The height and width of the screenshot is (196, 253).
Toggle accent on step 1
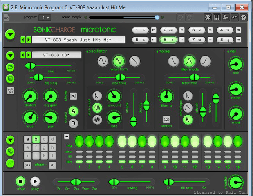point(79,152)
